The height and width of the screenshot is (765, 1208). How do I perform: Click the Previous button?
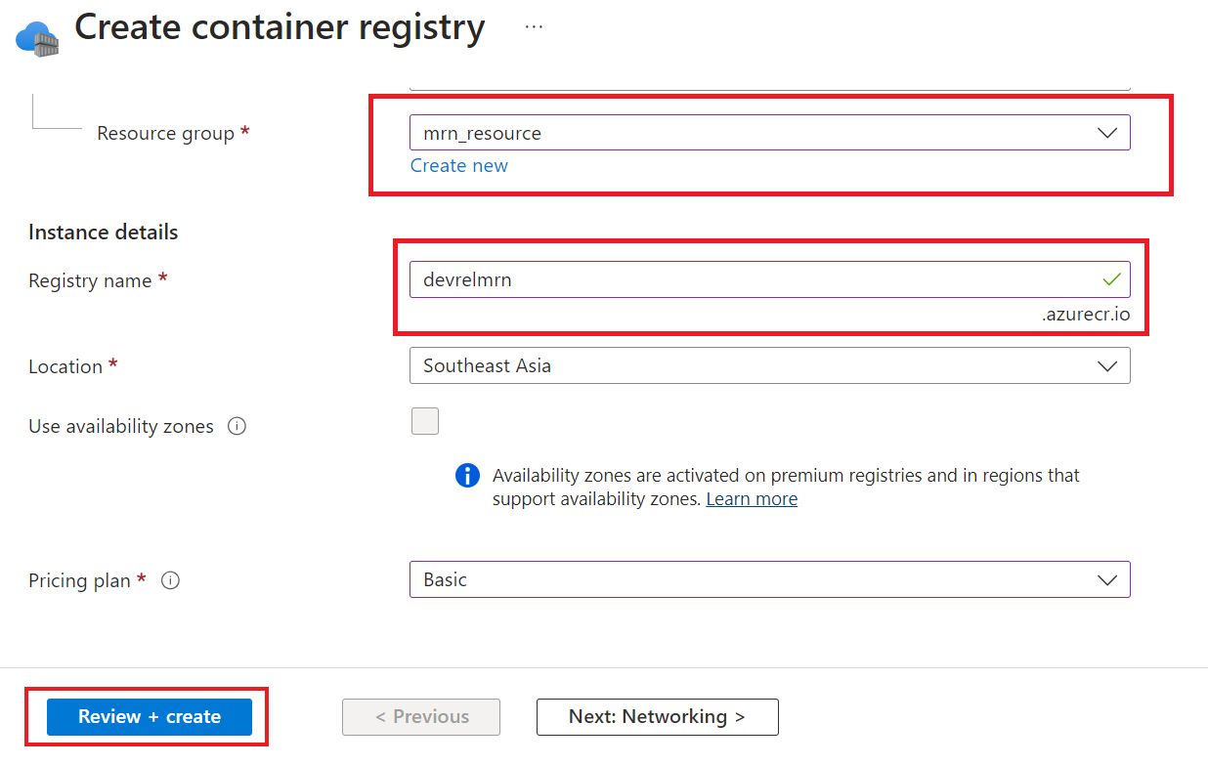click(421, 716)
